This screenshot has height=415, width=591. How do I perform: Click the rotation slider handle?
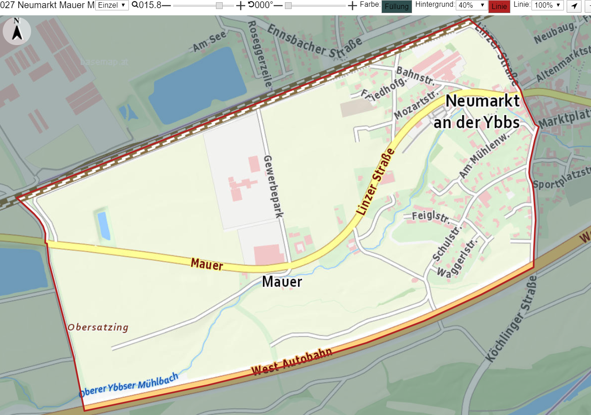coord(288,5)
